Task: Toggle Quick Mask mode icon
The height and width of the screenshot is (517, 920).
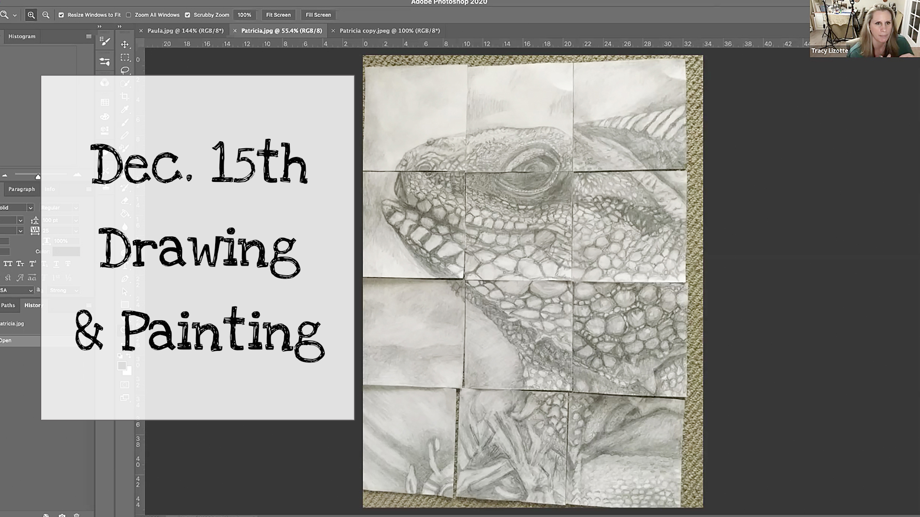Action: click(125, 385)
